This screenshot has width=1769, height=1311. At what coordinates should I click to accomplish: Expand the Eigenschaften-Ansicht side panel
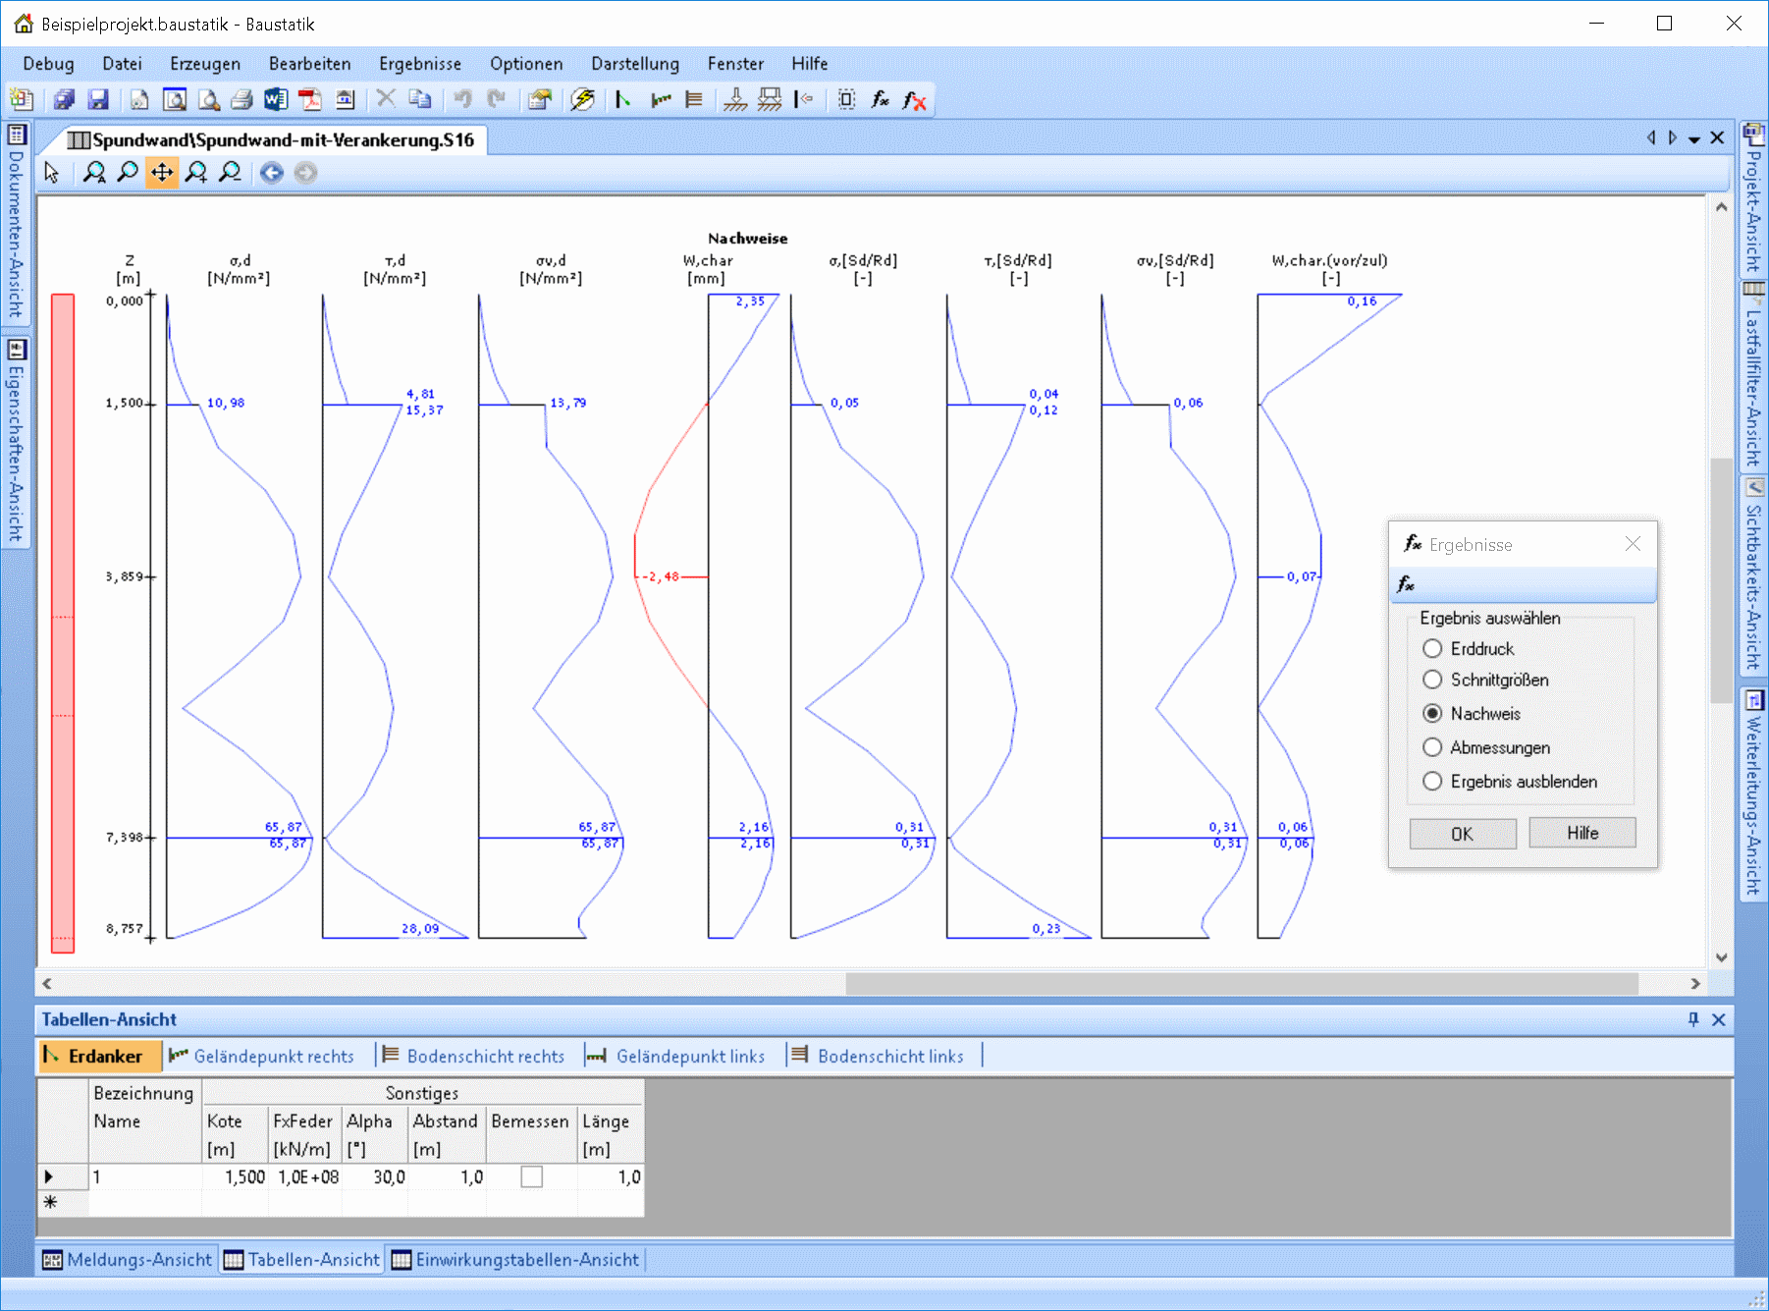pyautogui.click(x=16, y=440)
